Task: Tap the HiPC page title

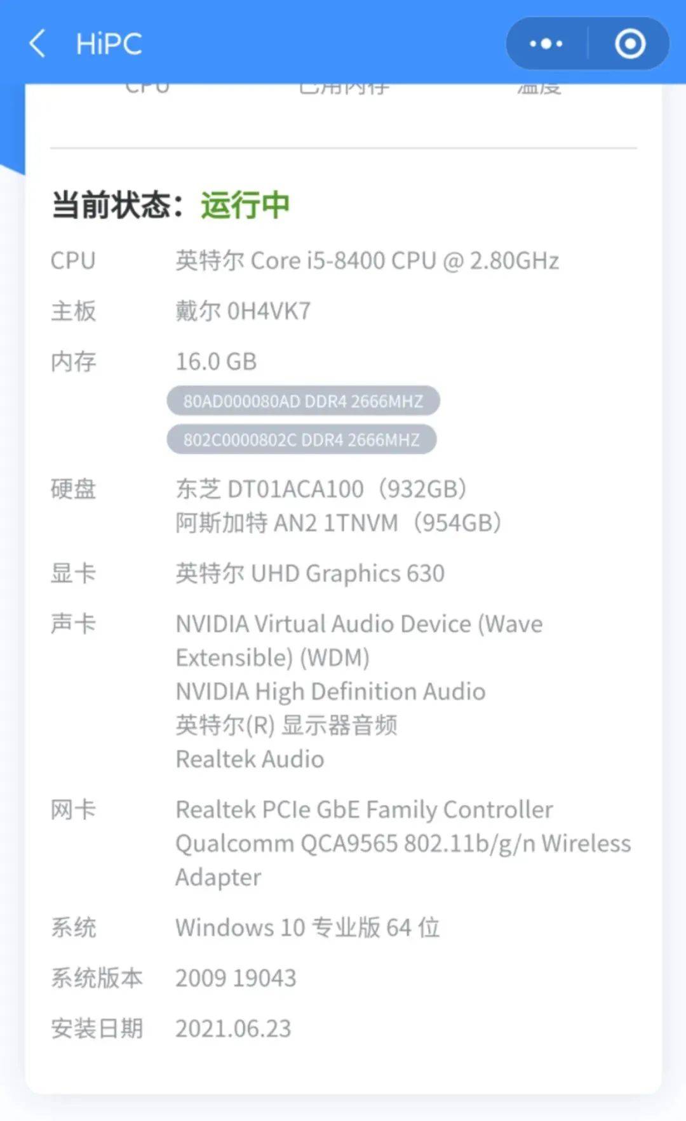Action: pyautogui.click(x=109, y=44)
